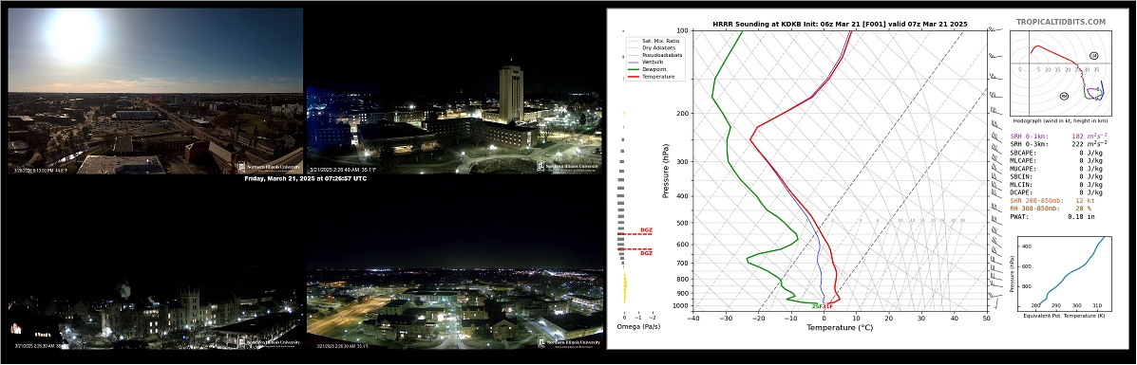Click the TROPICALTIDBITS.COM watermark link
This screenshot has width=1137, height=365.
point(1060,23)
